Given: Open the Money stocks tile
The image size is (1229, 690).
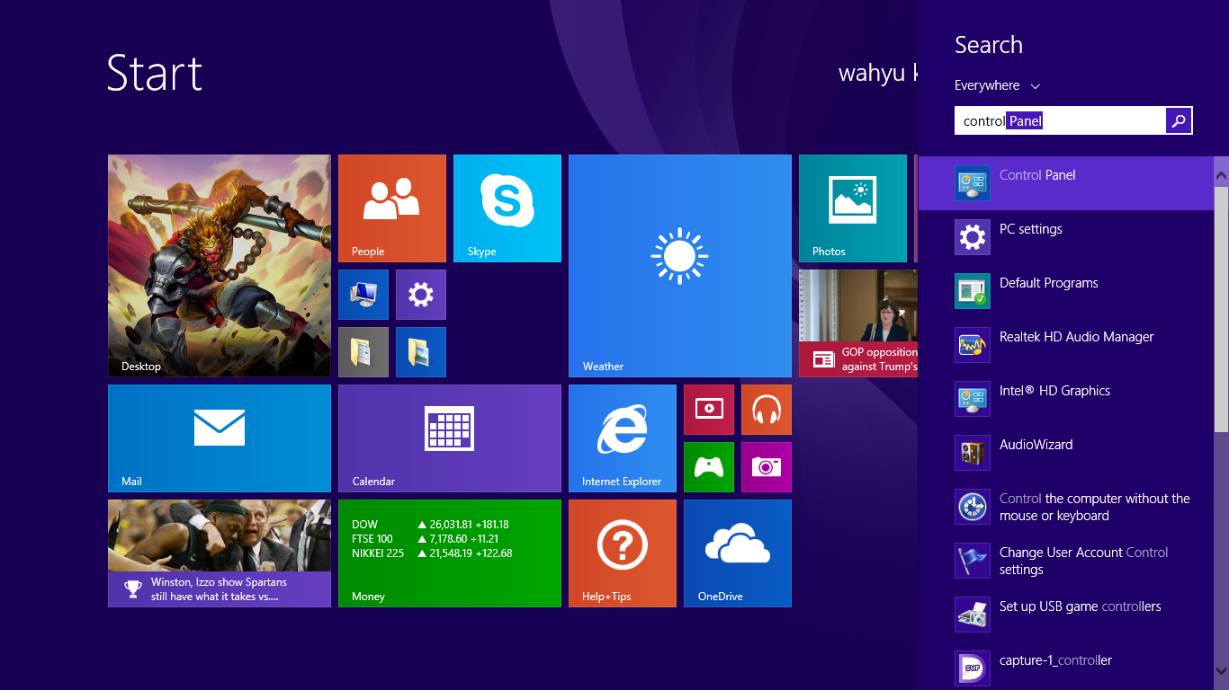Looking at the screenshot, I should [450, 553].
